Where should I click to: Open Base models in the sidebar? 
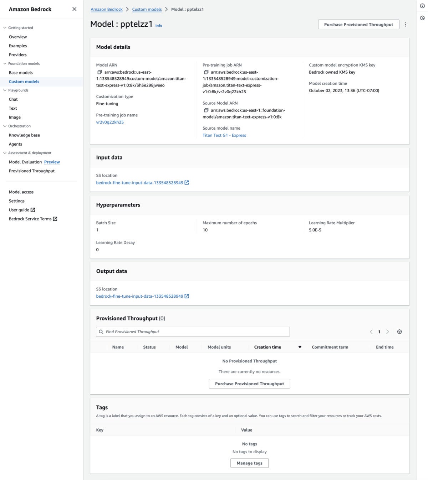point(21,73)
